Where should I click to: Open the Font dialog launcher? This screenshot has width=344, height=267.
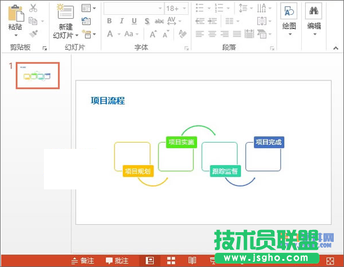coord(187,48)
